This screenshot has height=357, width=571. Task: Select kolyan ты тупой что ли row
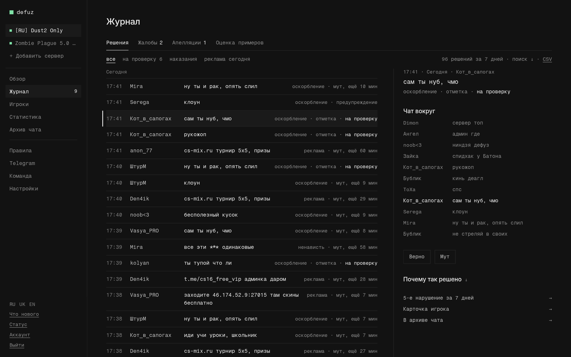point(242,263)
